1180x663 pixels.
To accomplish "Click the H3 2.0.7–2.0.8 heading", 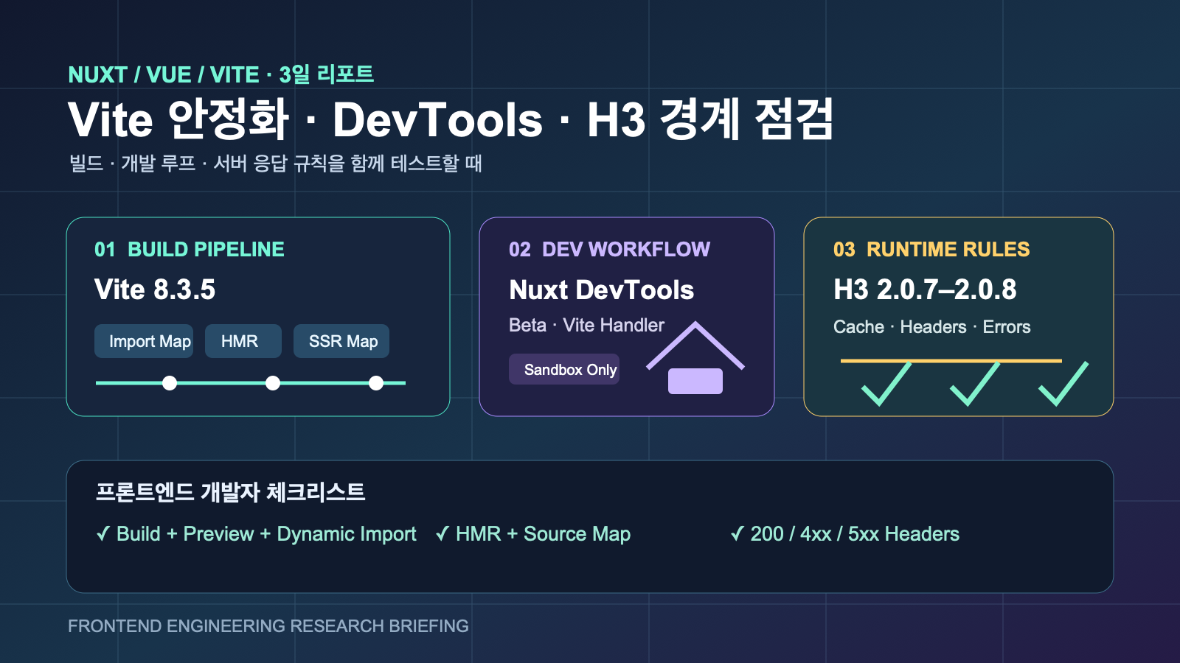I will pos(925,290).
